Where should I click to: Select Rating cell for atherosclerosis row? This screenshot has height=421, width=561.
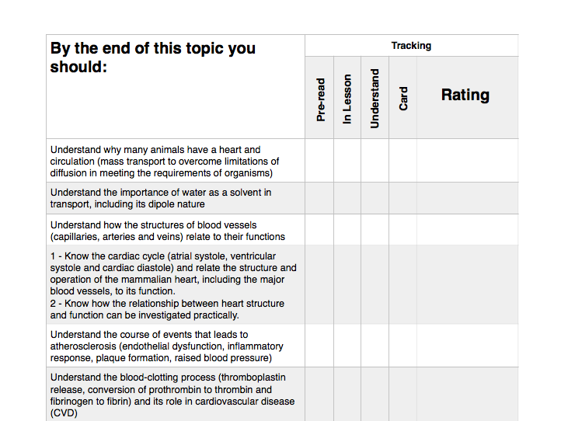click(467, 346)
